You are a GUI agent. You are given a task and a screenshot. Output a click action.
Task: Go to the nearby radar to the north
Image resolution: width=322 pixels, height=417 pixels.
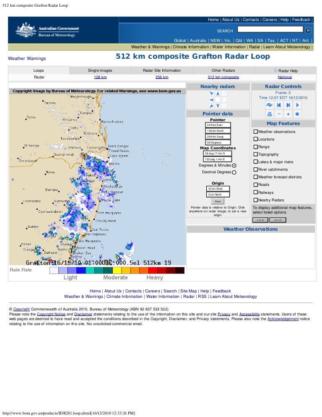[x=218, y=93]
